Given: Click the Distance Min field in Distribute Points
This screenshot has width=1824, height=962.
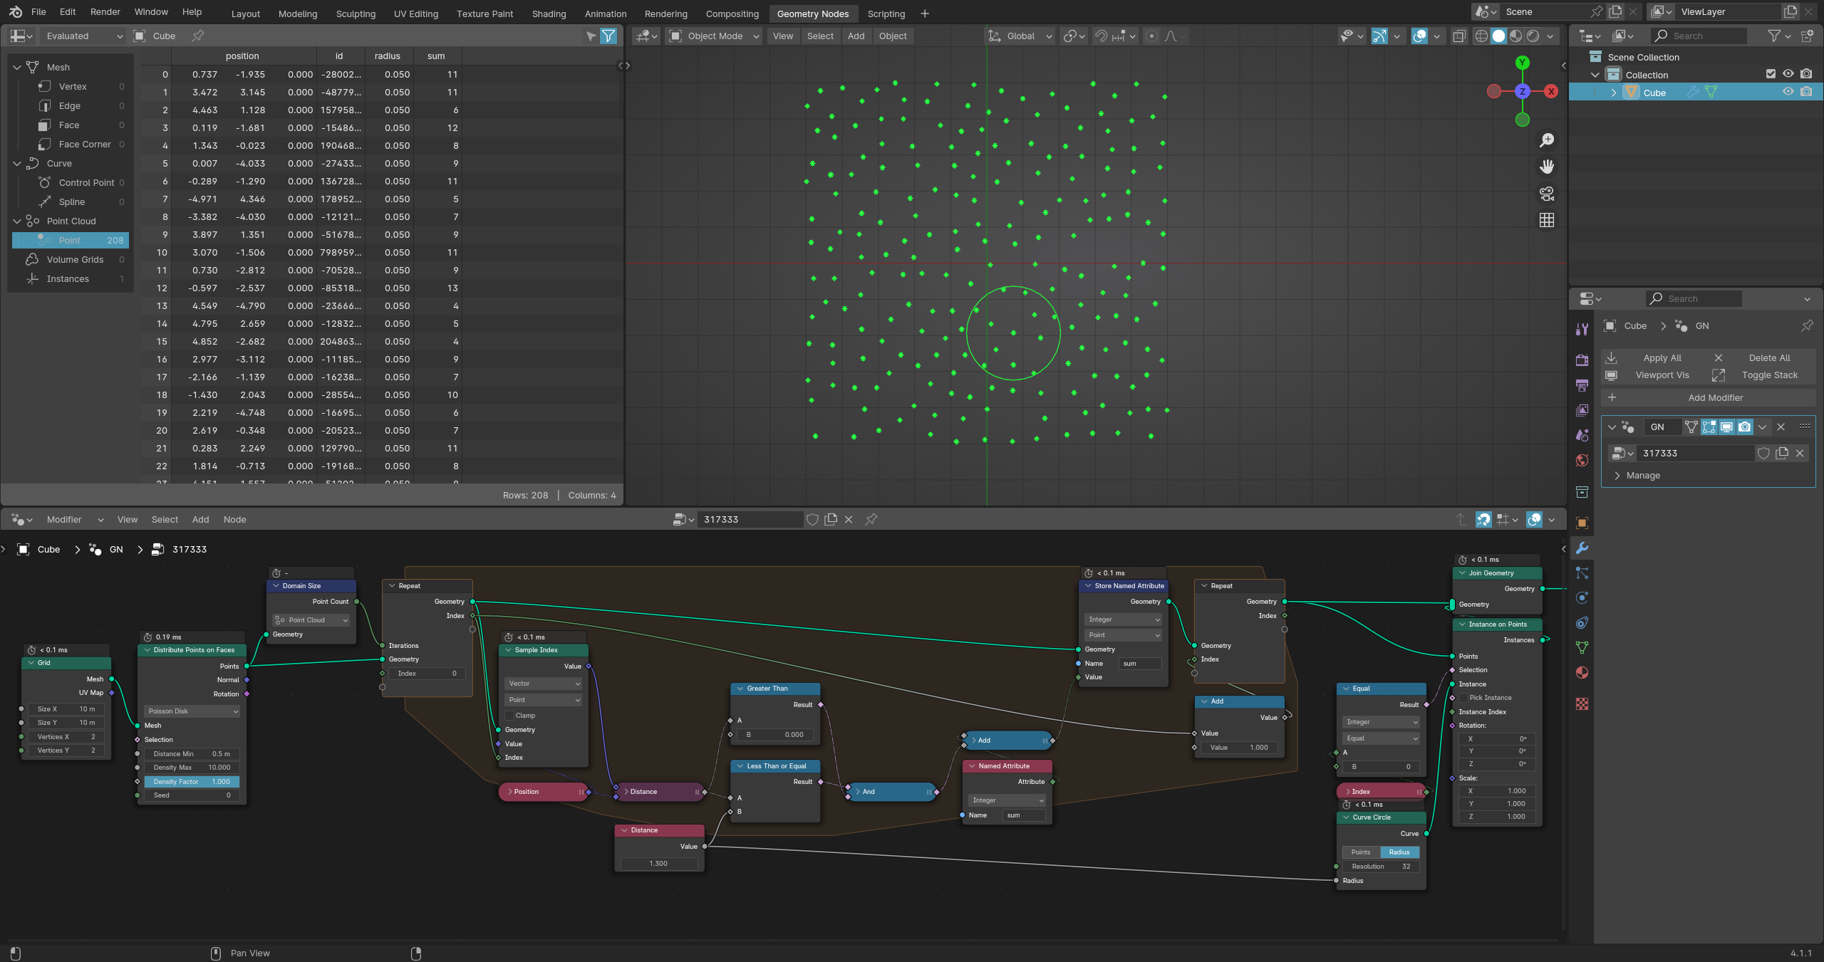Looking at the screenshot, I should tap(192, 753).
